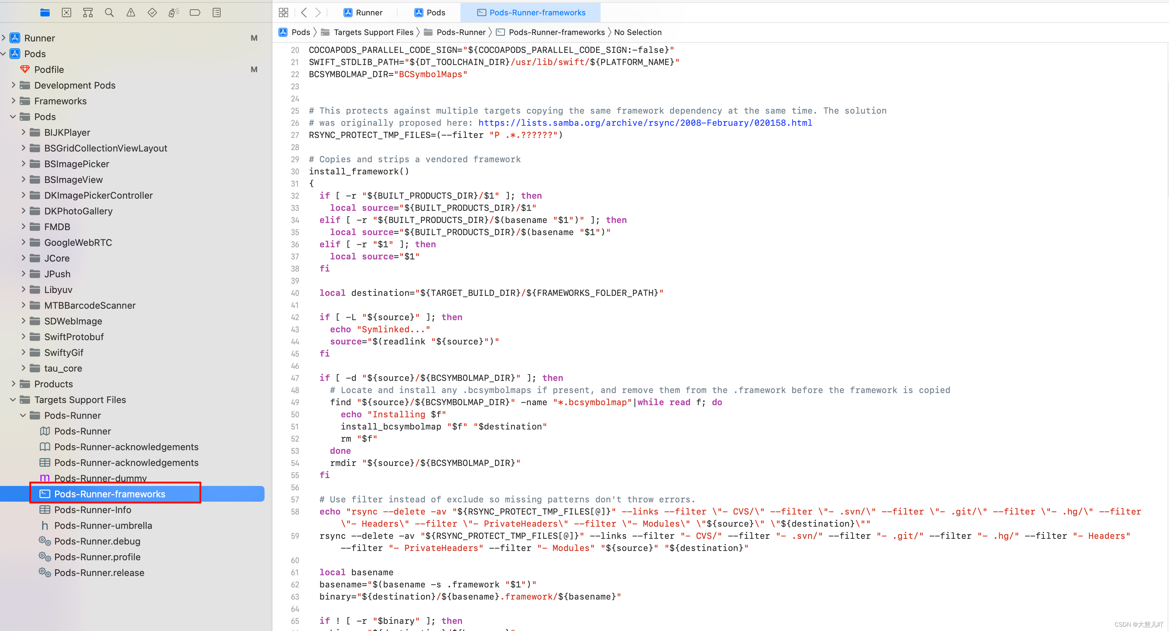Select Pods-Runner-Info in the navigator
The height and width of the screenshot is (631, 1169).
pyautogui.click(x=93, y=510)
